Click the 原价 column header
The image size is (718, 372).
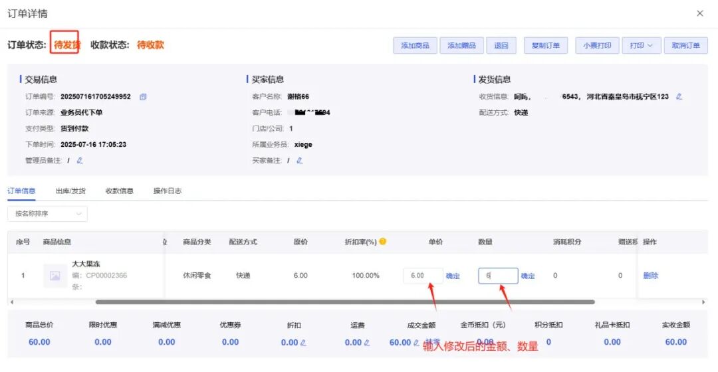[x=300, y=242]
